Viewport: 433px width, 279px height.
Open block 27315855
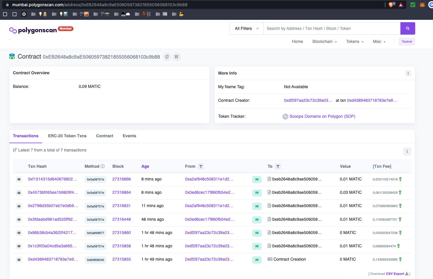122,259
